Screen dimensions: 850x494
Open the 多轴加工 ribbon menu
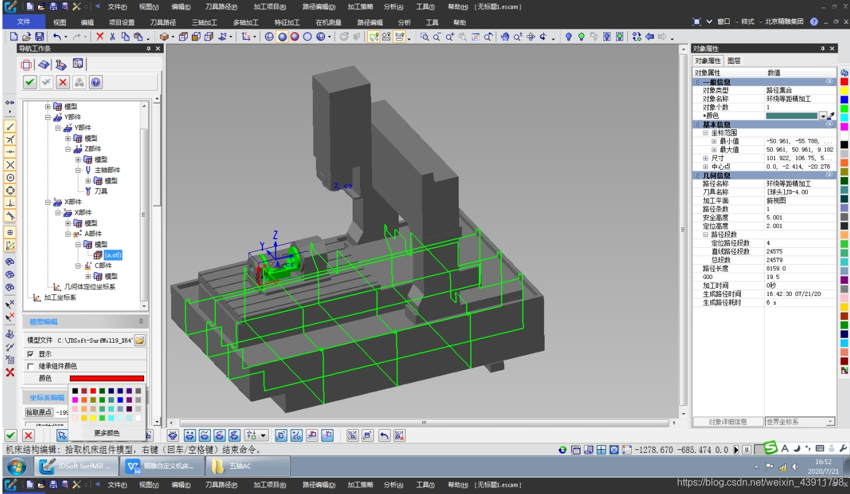point(246,22)
